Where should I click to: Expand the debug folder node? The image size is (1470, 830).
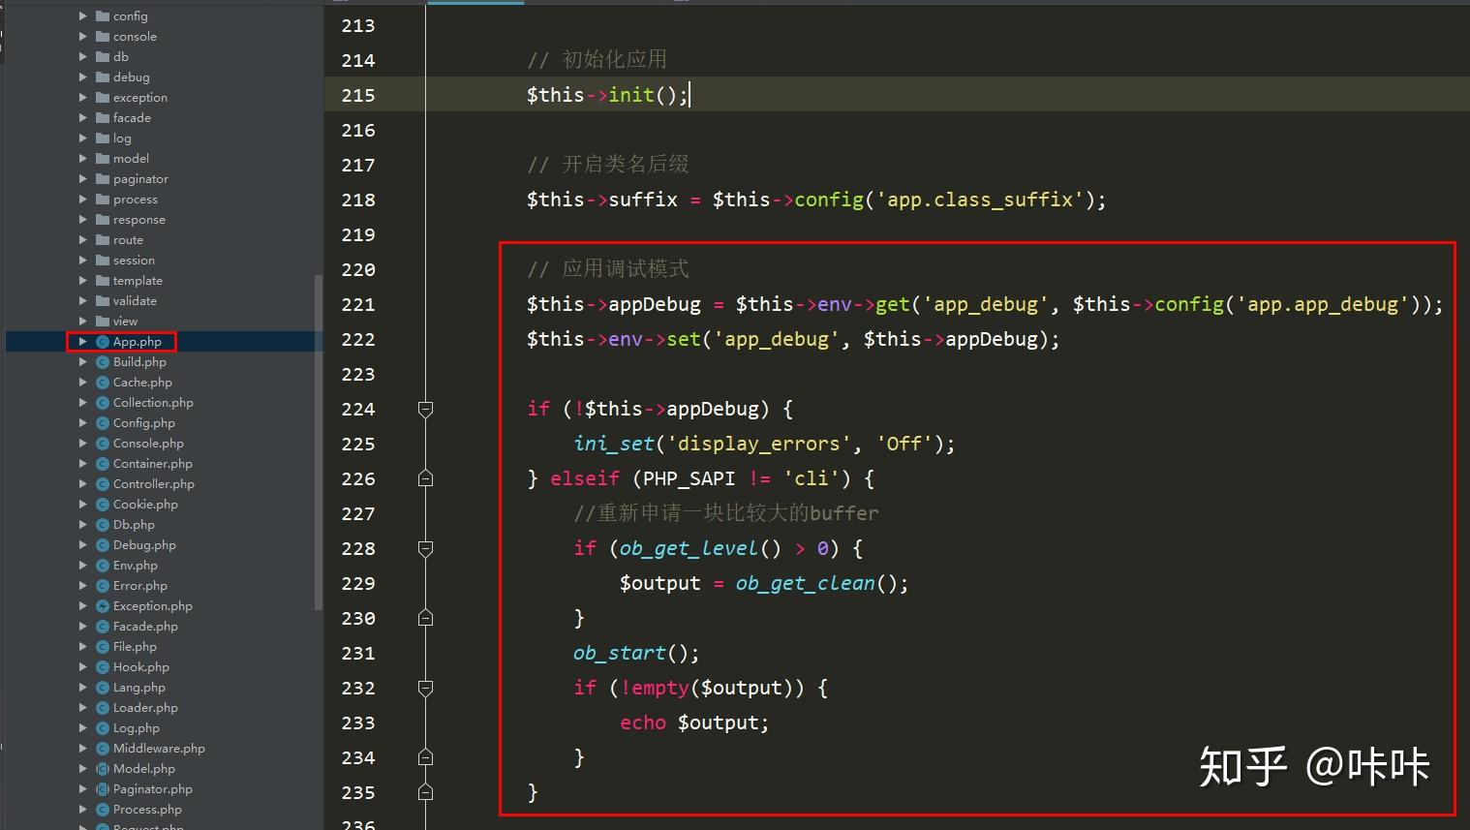(x=82, y=77)
